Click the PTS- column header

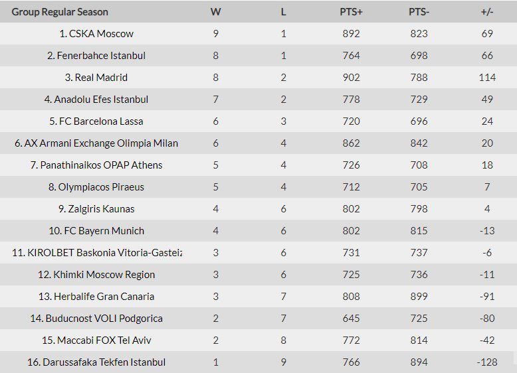click(419, 12)
